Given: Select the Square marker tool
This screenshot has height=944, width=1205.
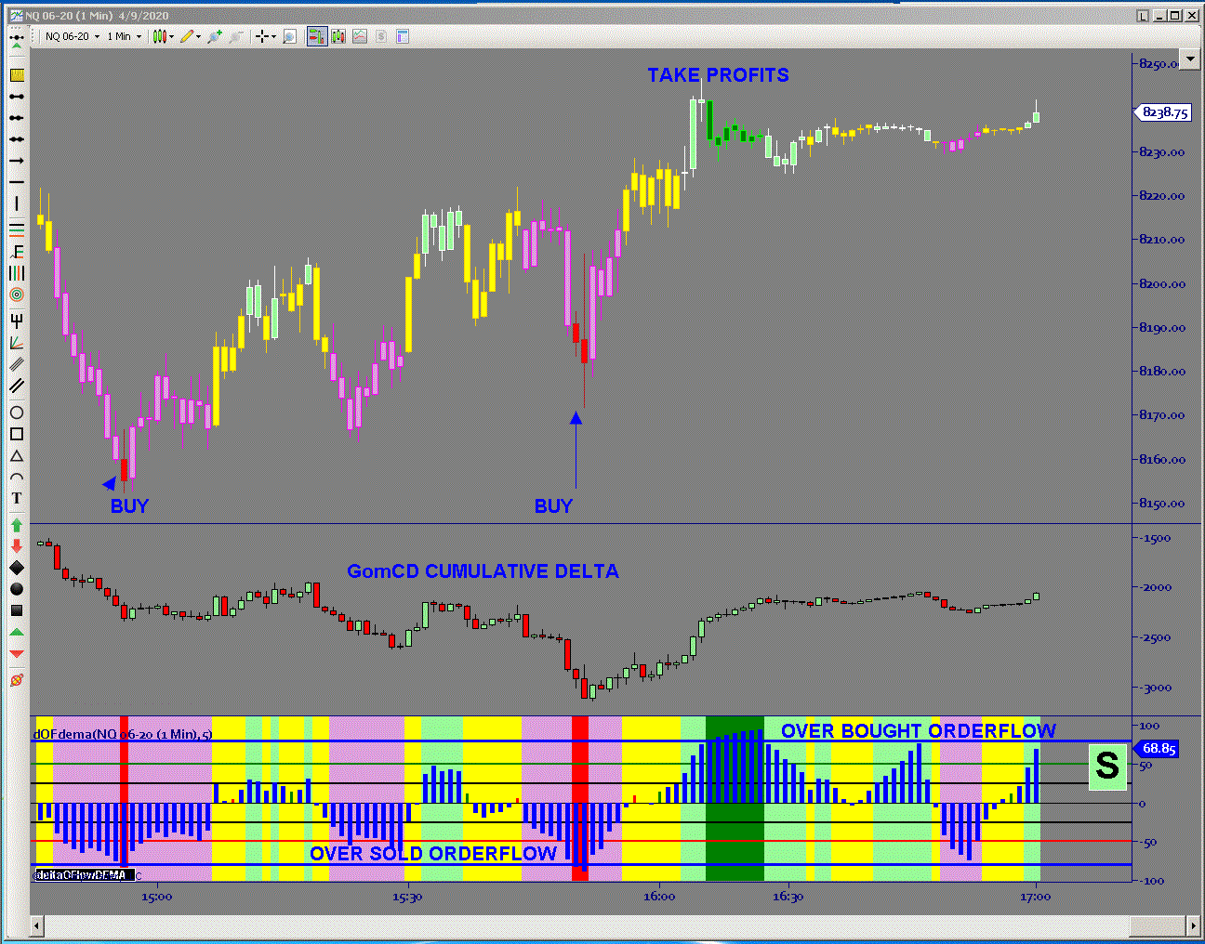Looking at the screenshot, I should point(17,610).
